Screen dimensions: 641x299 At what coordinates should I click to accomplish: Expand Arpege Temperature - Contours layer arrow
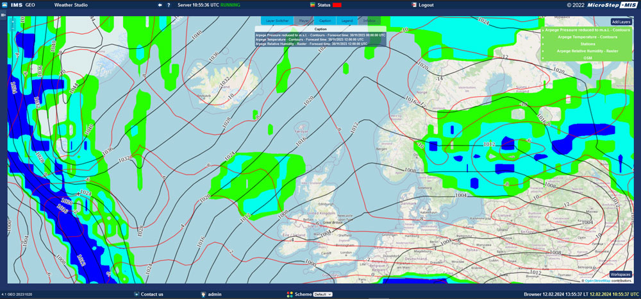(544, 37)
